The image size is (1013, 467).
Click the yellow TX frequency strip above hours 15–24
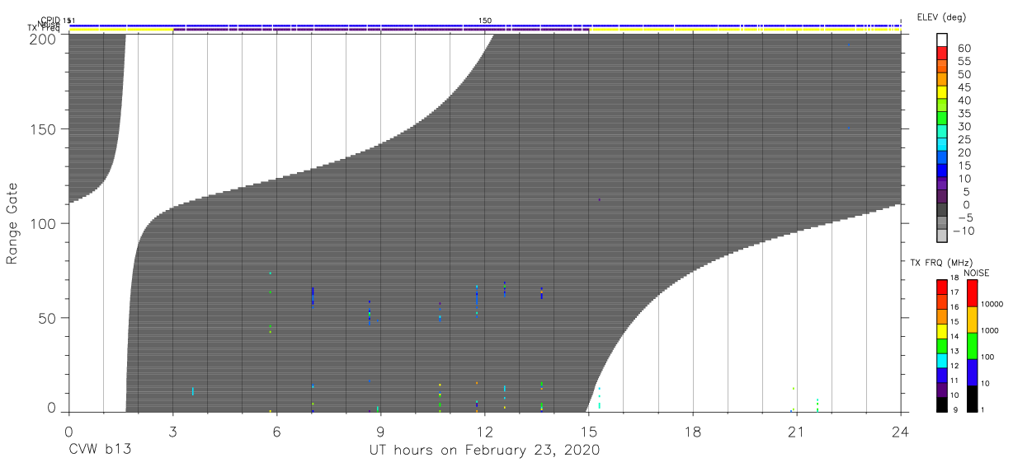pos(745,30)
